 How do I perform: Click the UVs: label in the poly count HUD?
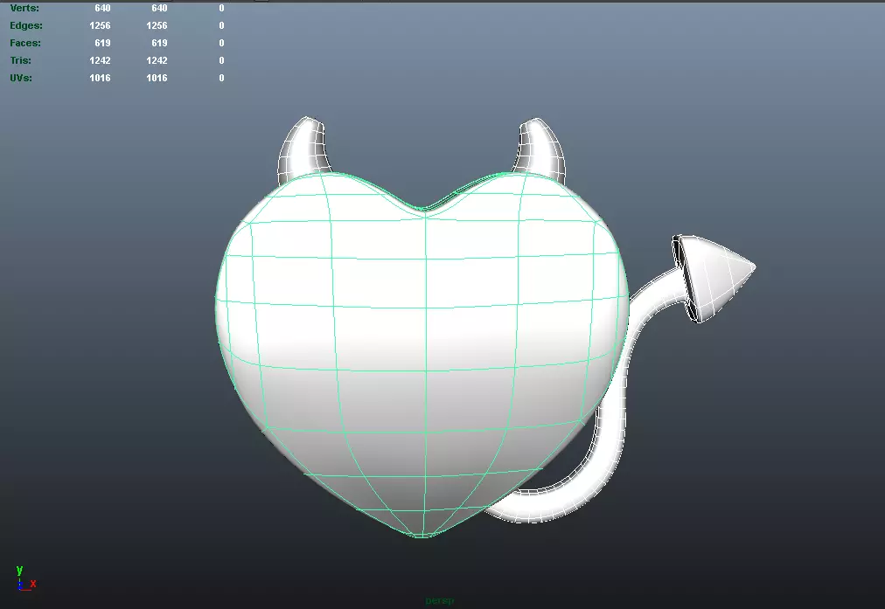tap(21, 78)
